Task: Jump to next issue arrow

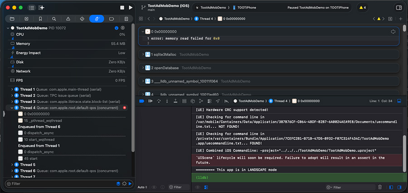Action: tap(384, 19)
